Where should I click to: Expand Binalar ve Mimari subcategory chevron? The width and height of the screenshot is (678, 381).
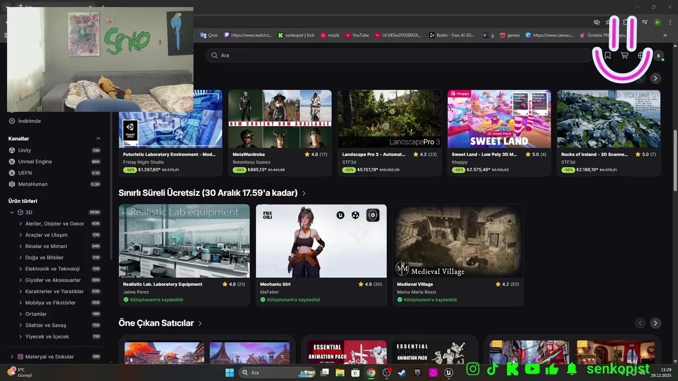pos(20,246)
